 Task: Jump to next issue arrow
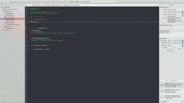[158, 5]
